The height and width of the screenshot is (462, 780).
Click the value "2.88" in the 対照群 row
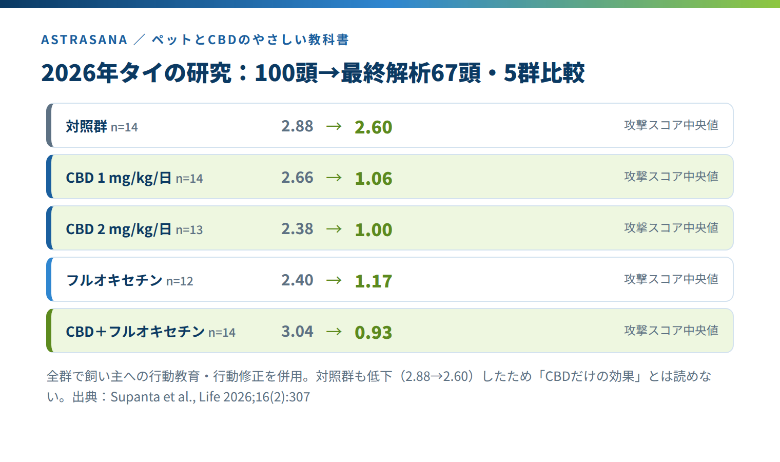click(297, 126)
